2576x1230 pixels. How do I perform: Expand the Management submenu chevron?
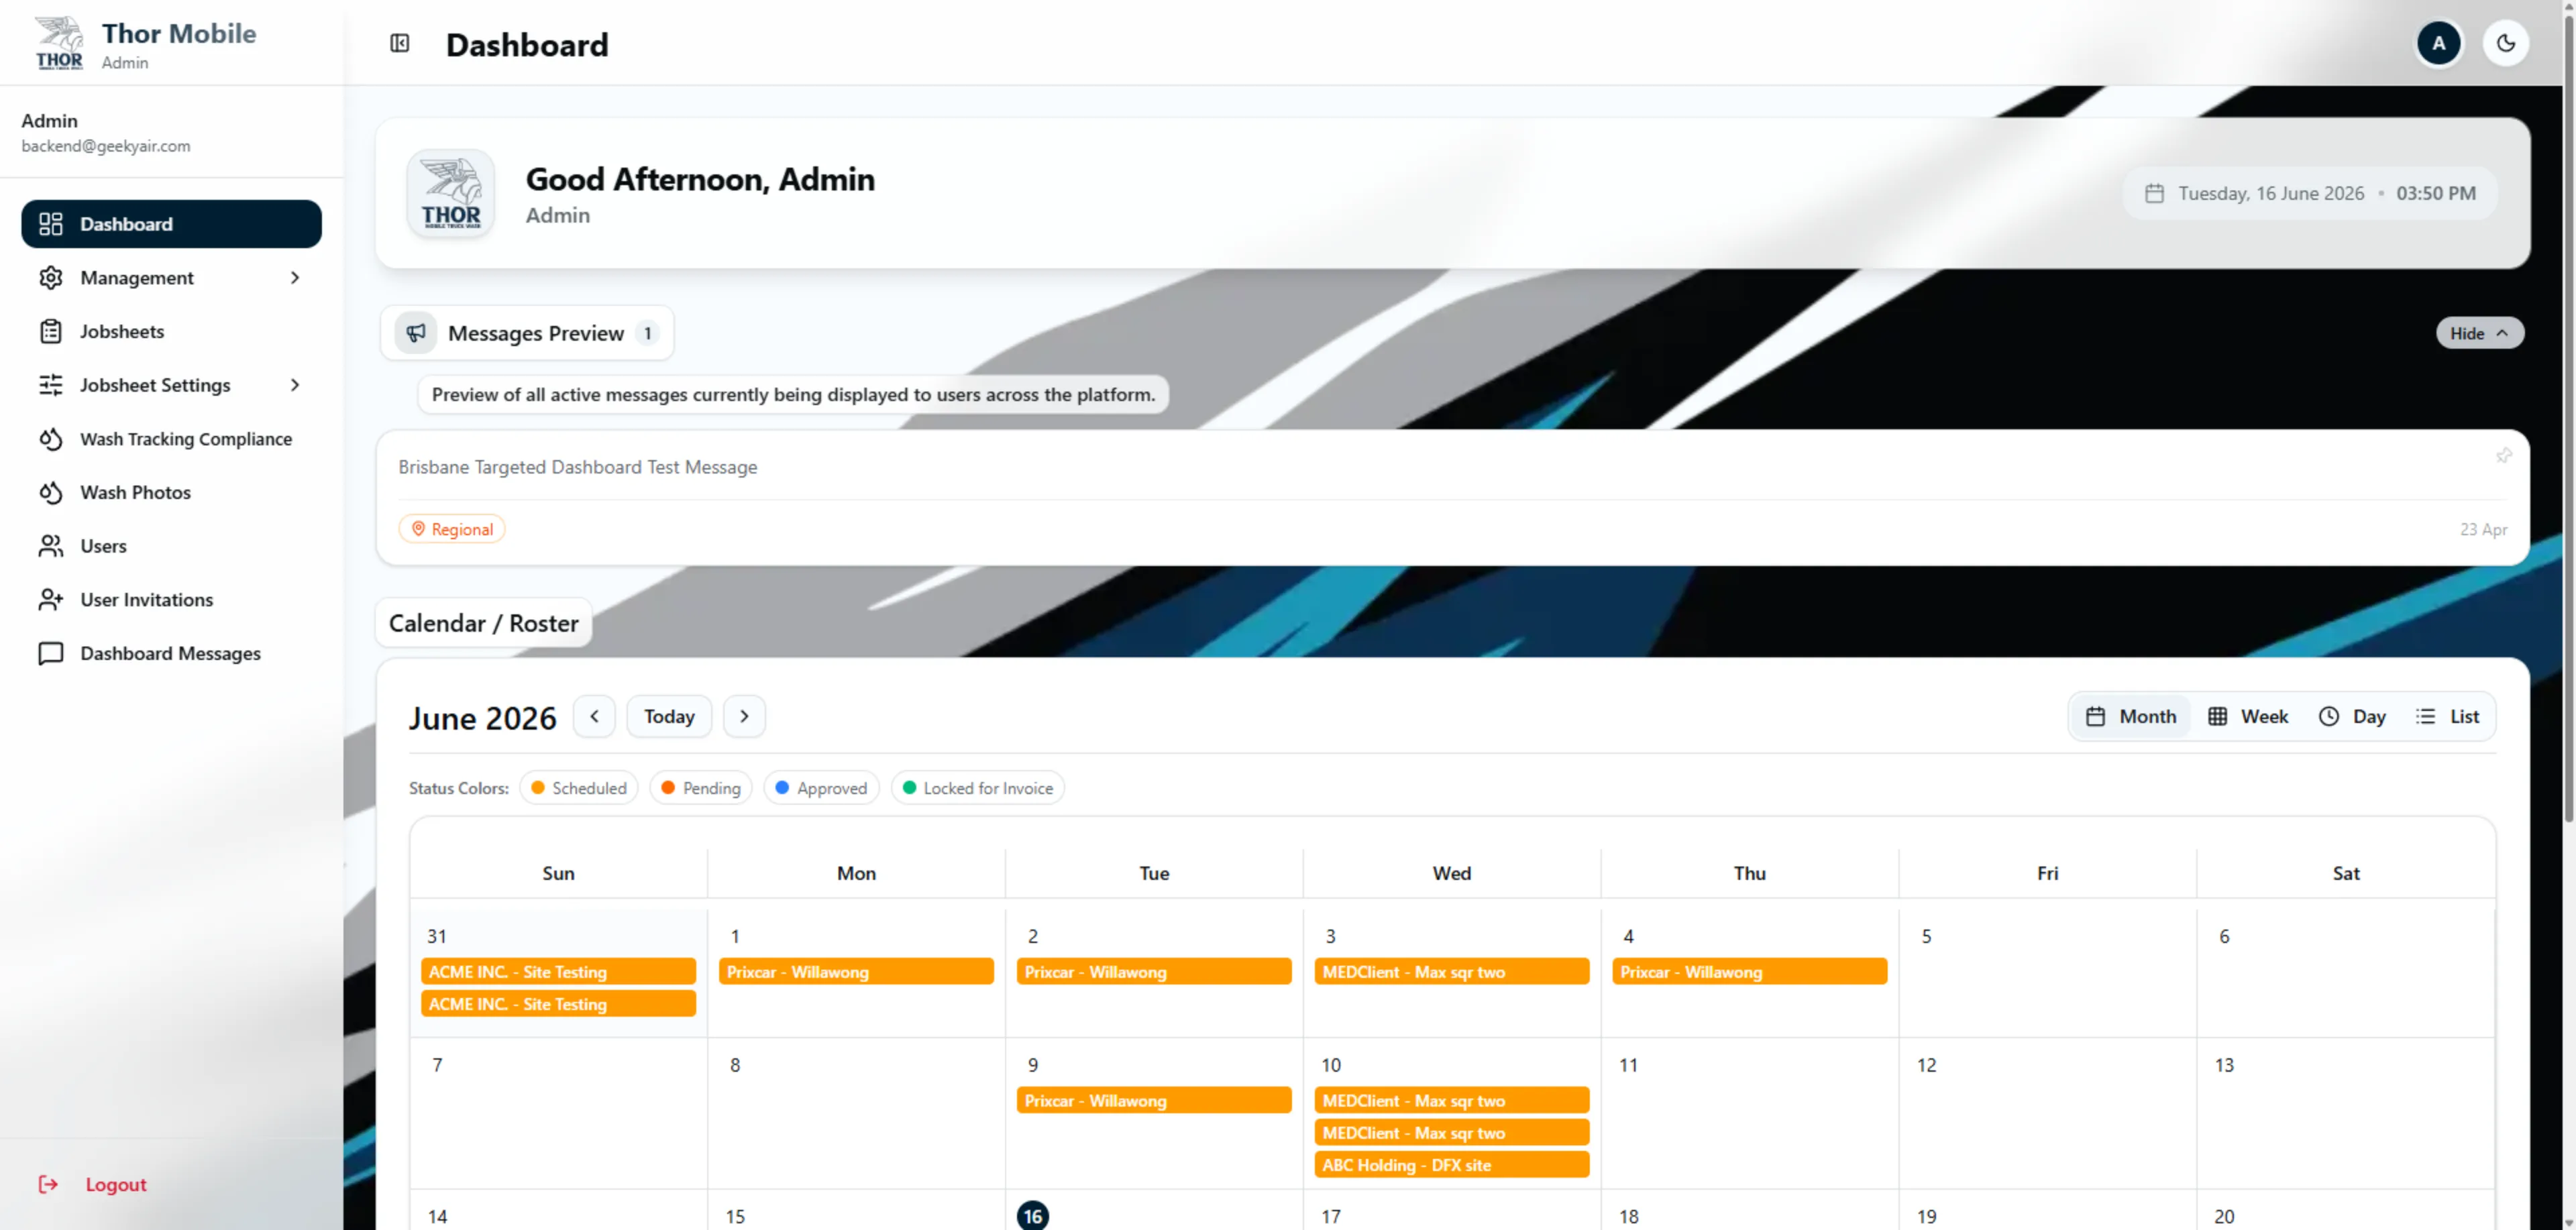tap(295, 278)
